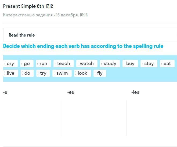Expand the 'Read the rule' panel
The image size is (177, 147).
(x=22, y=35)
